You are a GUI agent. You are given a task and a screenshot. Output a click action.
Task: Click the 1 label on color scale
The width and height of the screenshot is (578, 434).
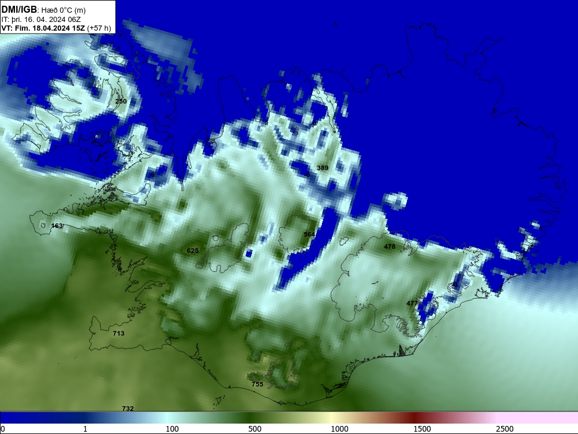pos(85,429)
